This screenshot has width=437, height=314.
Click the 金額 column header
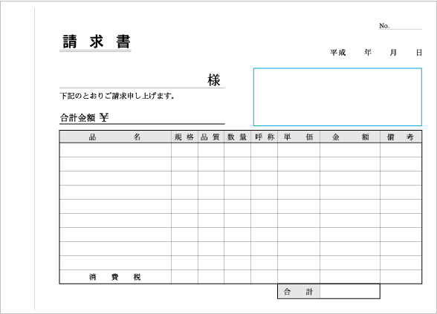350,137
